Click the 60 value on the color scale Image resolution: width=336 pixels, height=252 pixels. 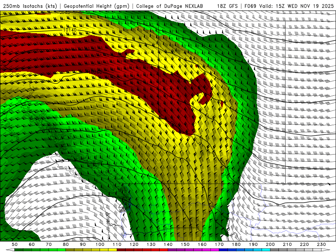(32, 244)
